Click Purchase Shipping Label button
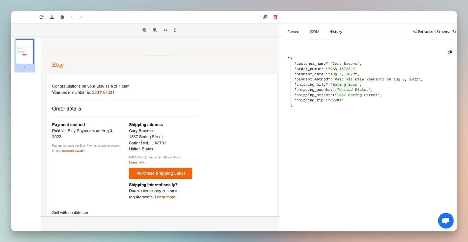The image size is (468, 242). (161, 173)
